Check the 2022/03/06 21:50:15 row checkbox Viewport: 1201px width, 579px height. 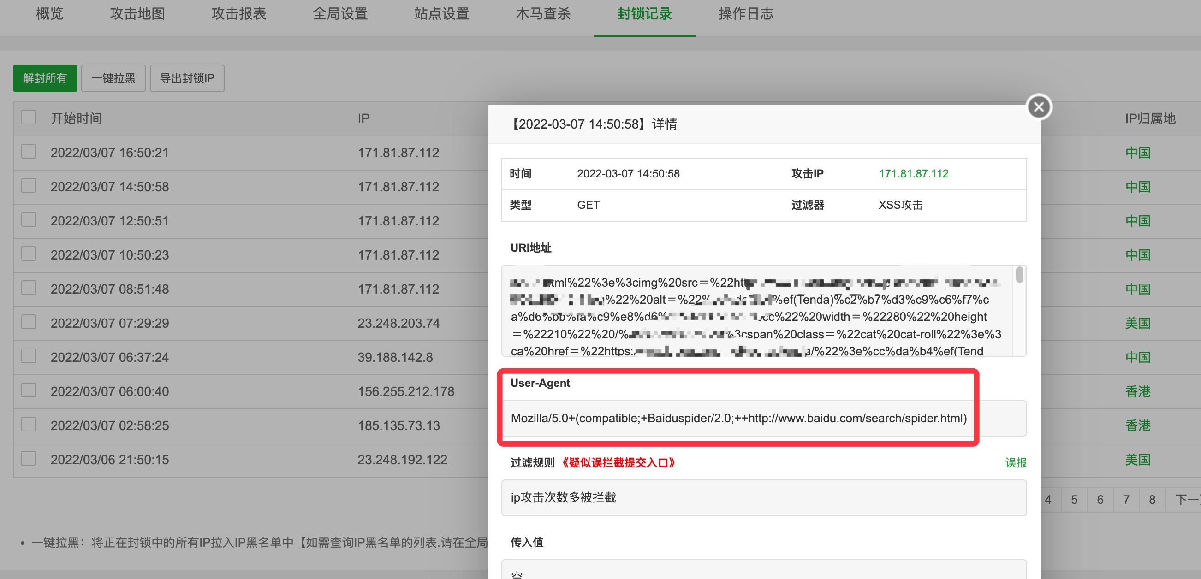(x=29, y=458)
